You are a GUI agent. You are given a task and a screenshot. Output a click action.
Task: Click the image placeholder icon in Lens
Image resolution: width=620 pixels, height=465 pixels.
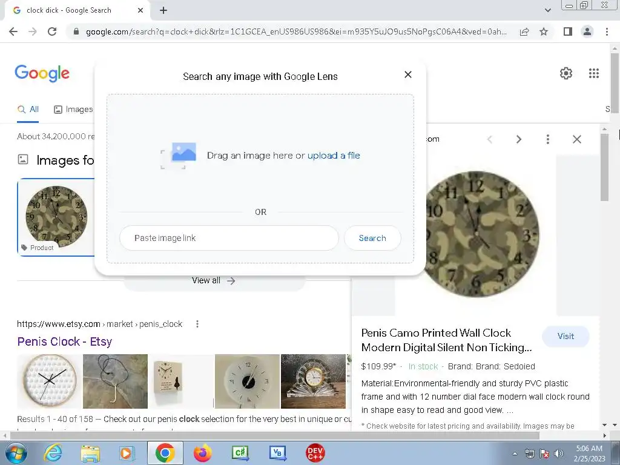coord(179,156)
